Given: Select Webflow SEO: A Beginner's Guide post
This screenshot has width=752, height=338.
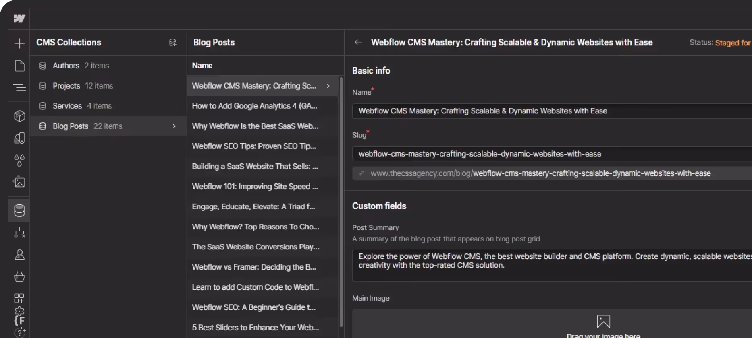Looking at the screenshot, I should point(263,307).
